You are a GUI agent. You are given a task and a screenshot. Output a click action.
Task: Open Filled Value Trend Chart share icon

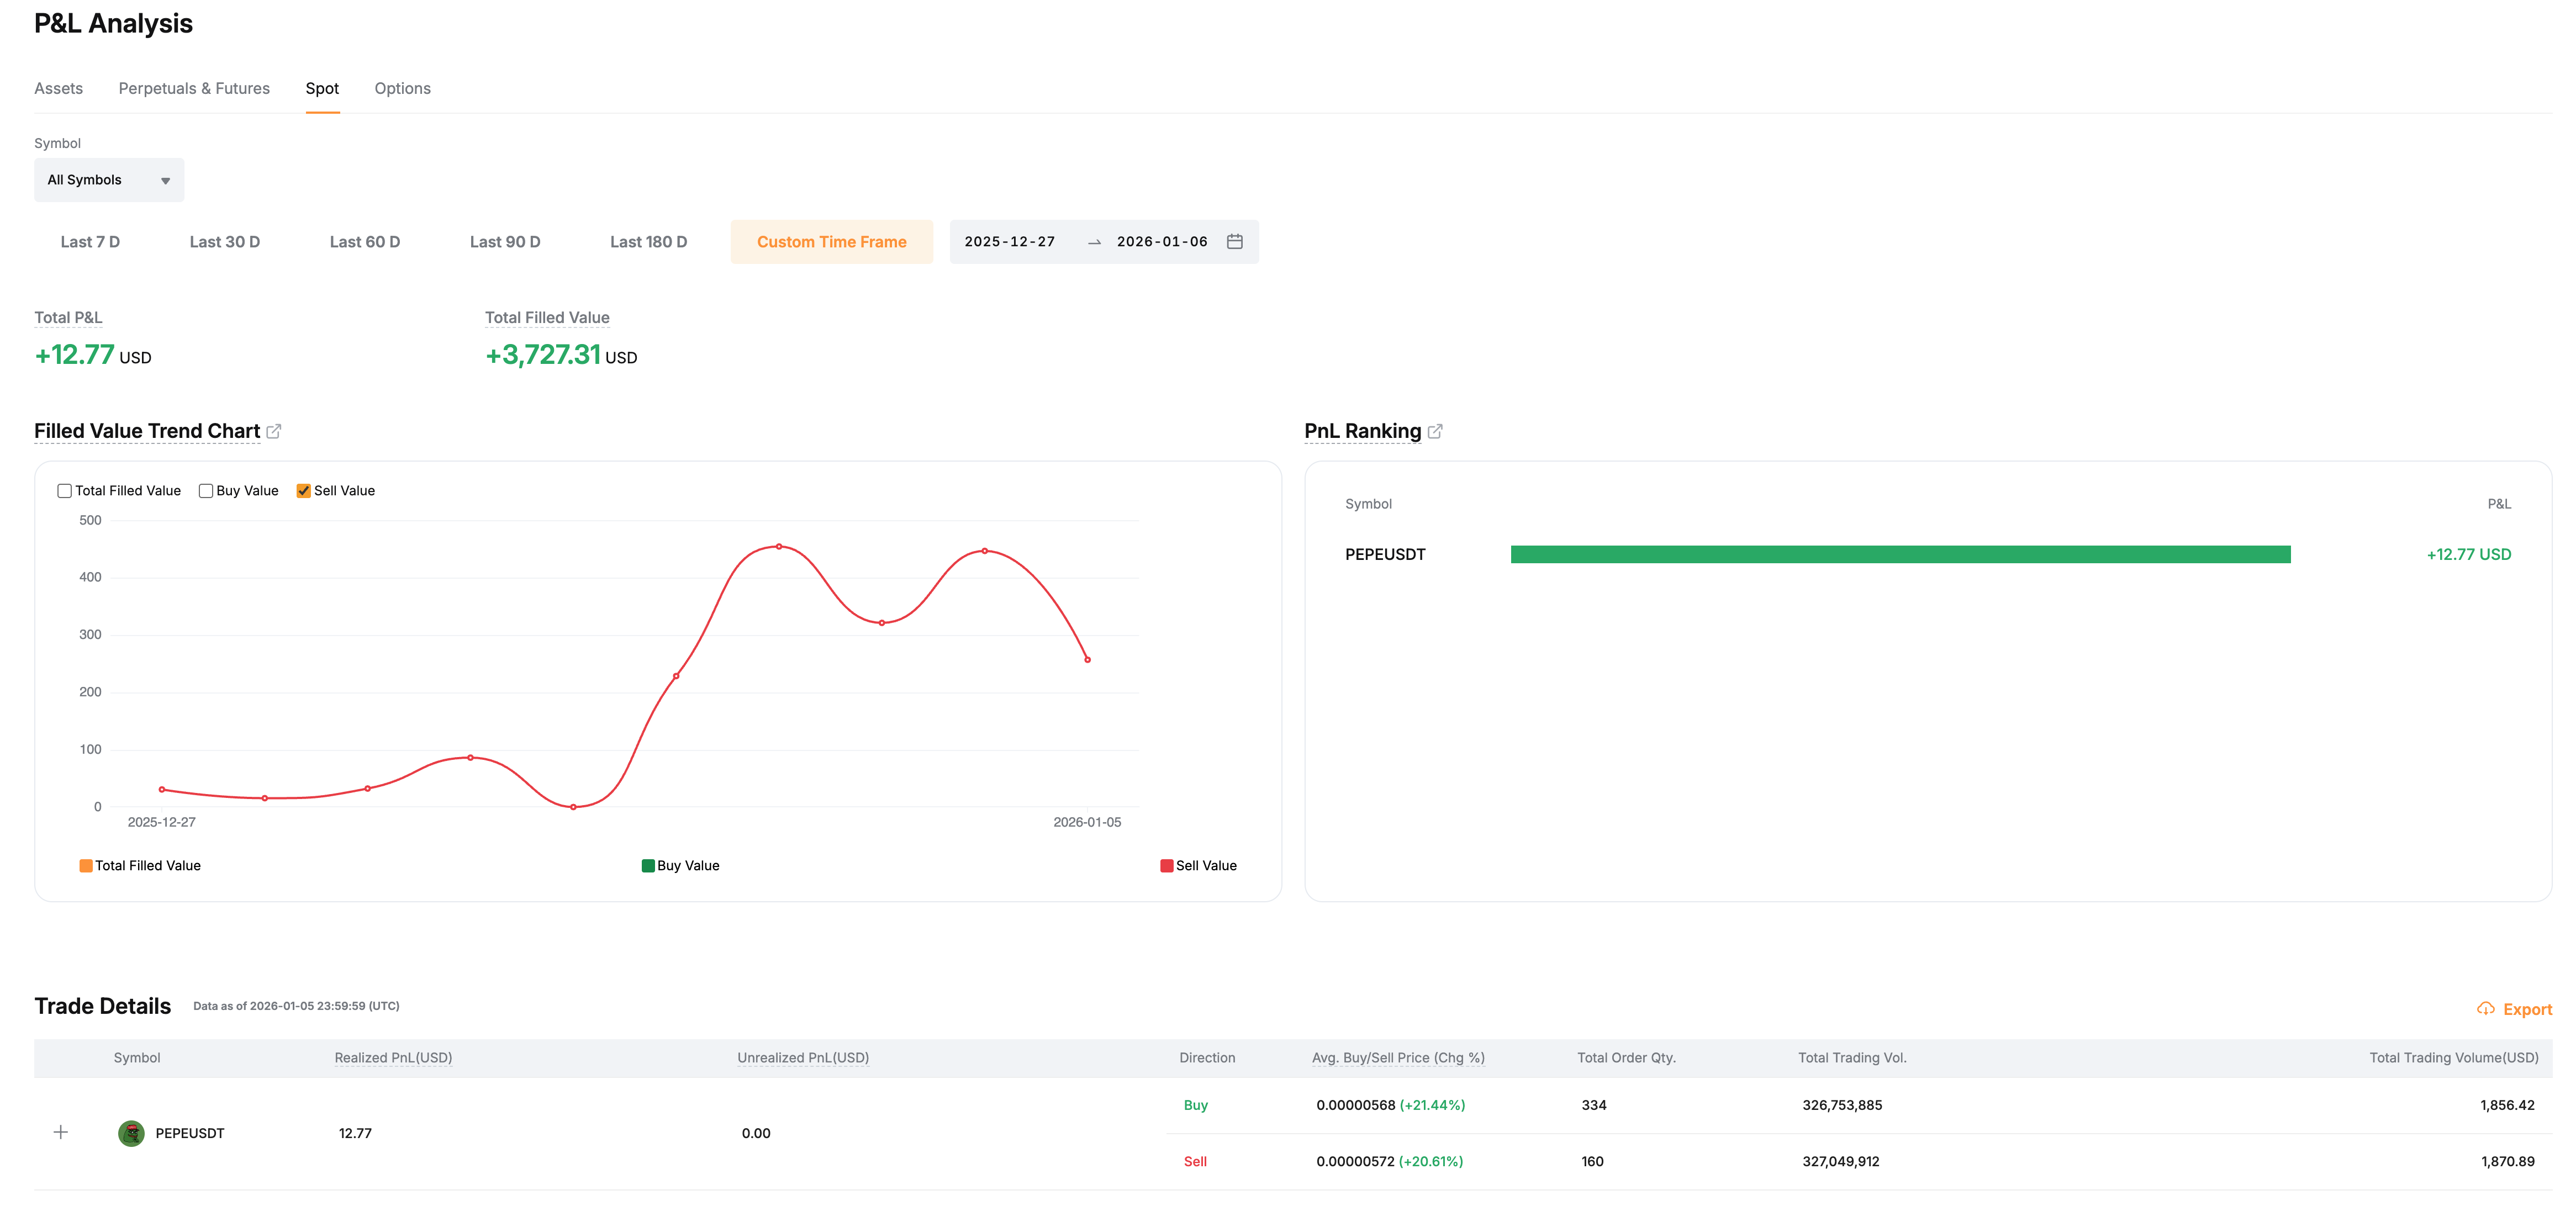(x=274, y=431)
